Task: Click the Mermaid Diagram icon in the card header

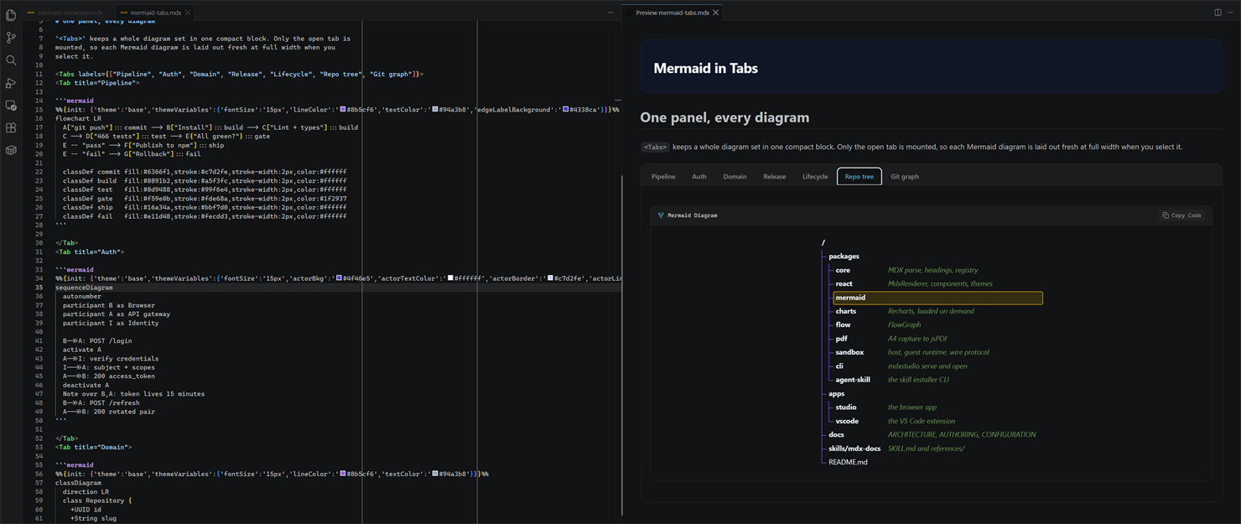Action: [661, 215]
